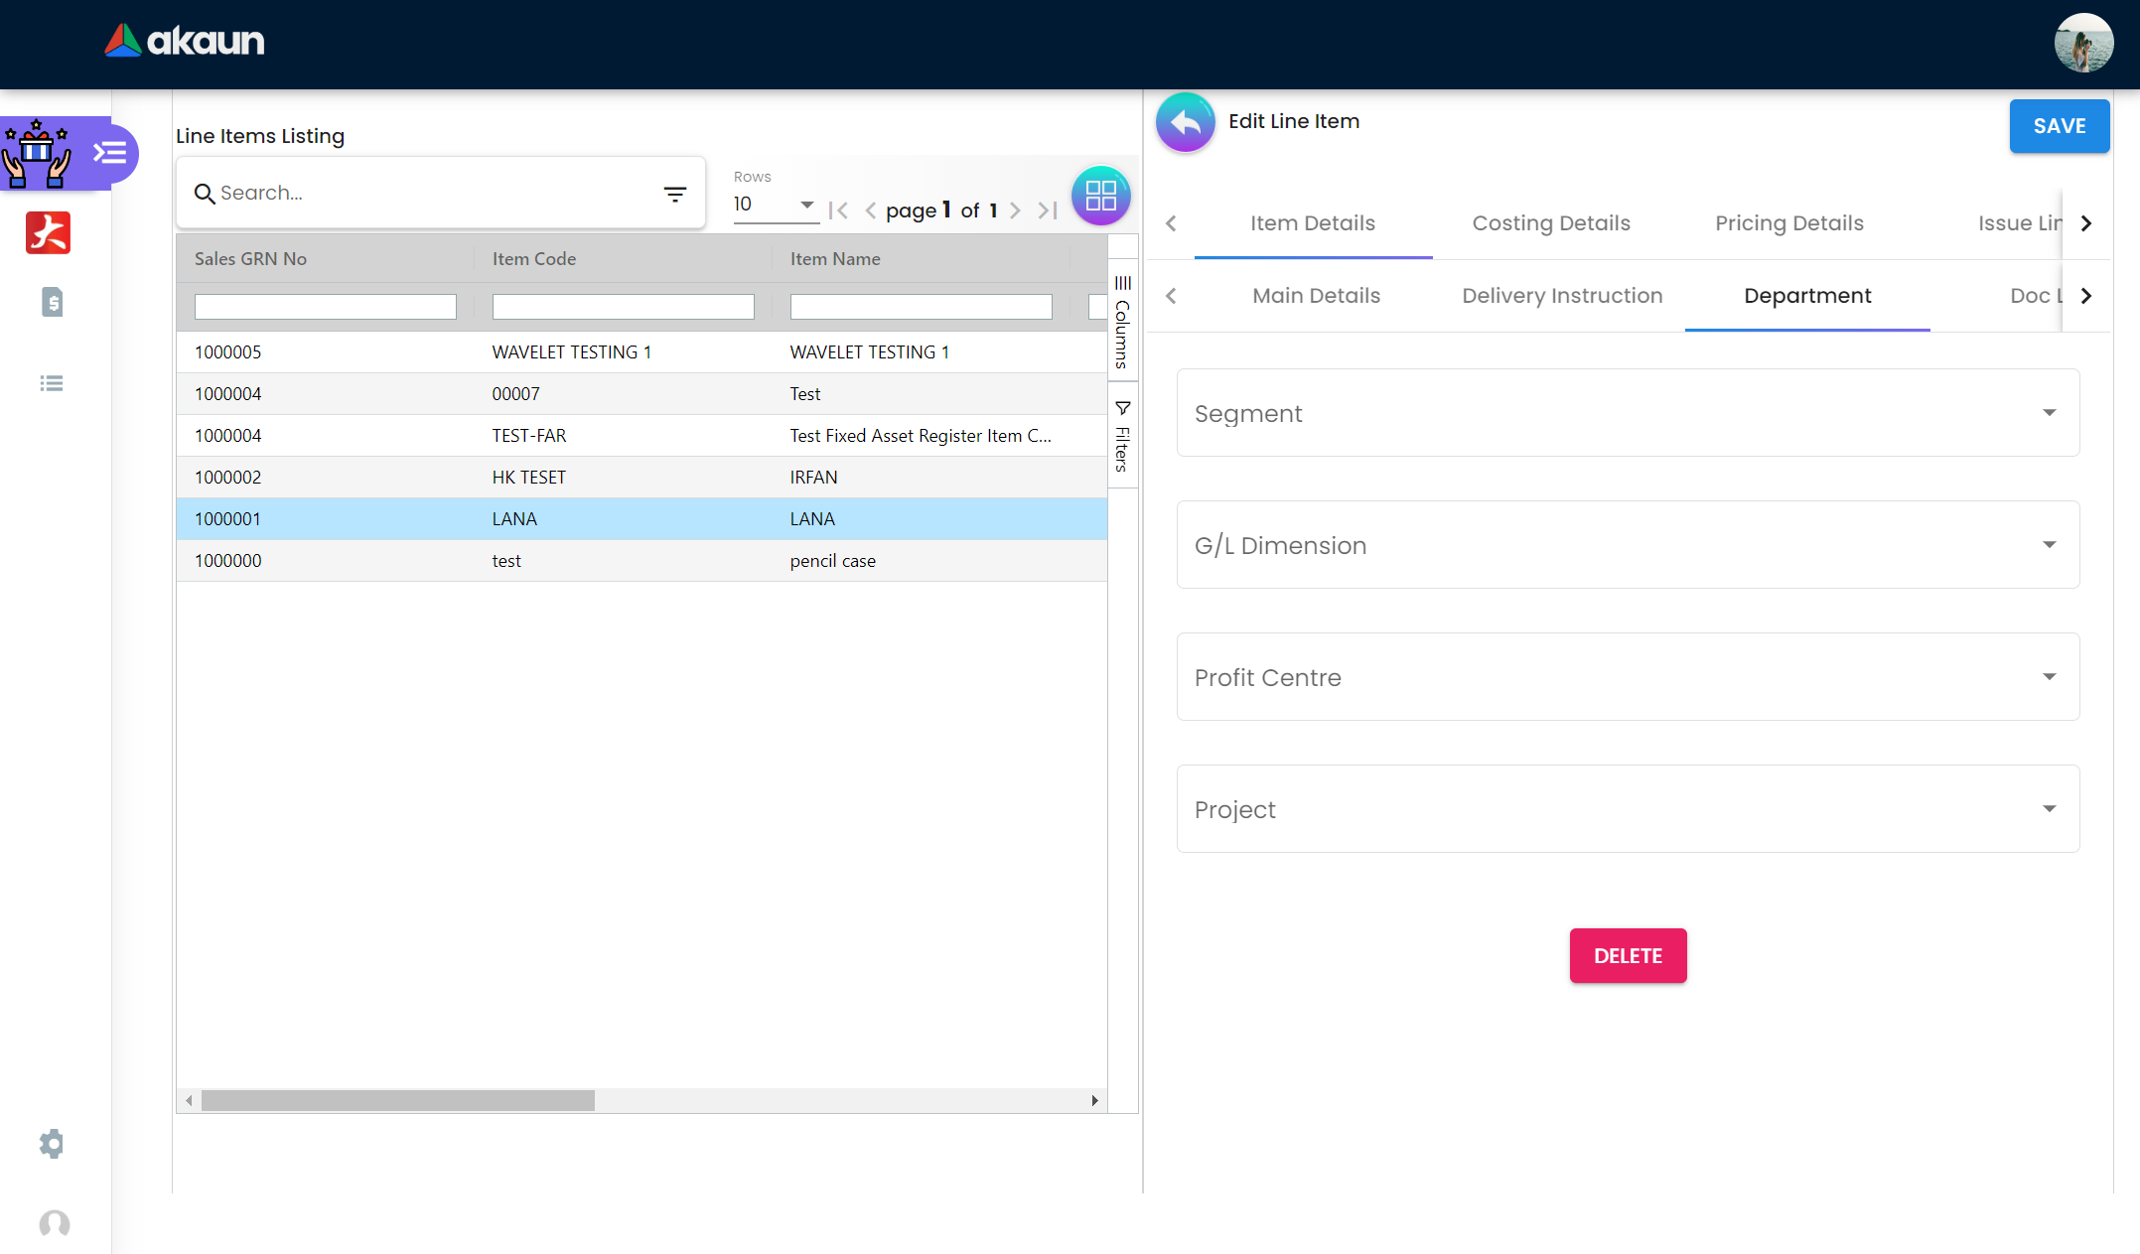
Task: Change the Rows per page dropdown
Action: (775, 205)
